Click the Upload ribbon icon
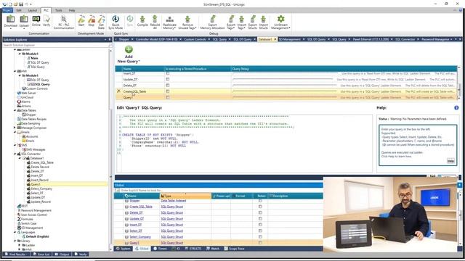The image size is (465, 261). 24,21
